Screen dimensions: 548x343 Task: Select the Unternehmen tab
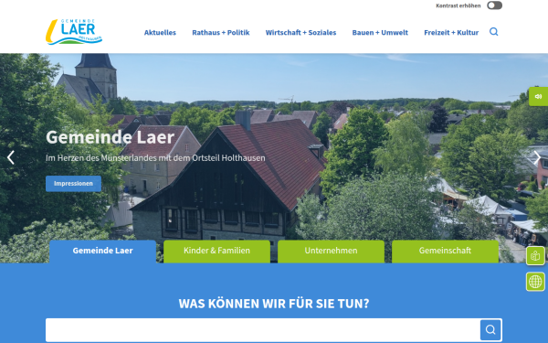(331, 252)
